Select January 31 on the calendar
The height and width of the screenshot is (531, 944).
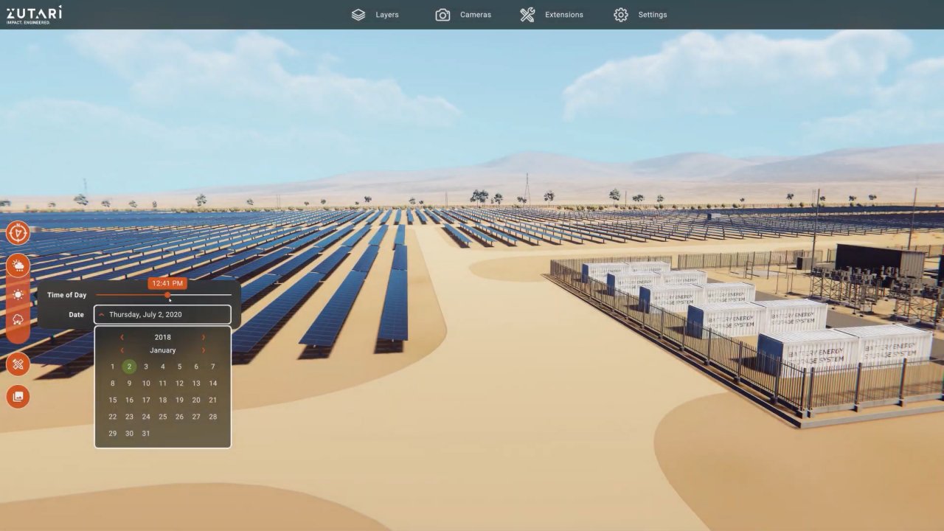tap(145, 433)
